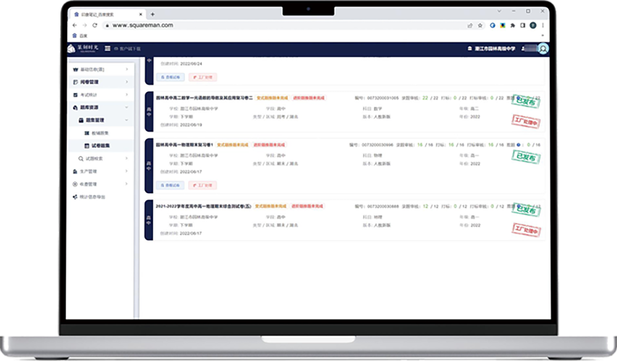
Task: Bookmark page with the star icon
Action: click(x=480, y=26)
